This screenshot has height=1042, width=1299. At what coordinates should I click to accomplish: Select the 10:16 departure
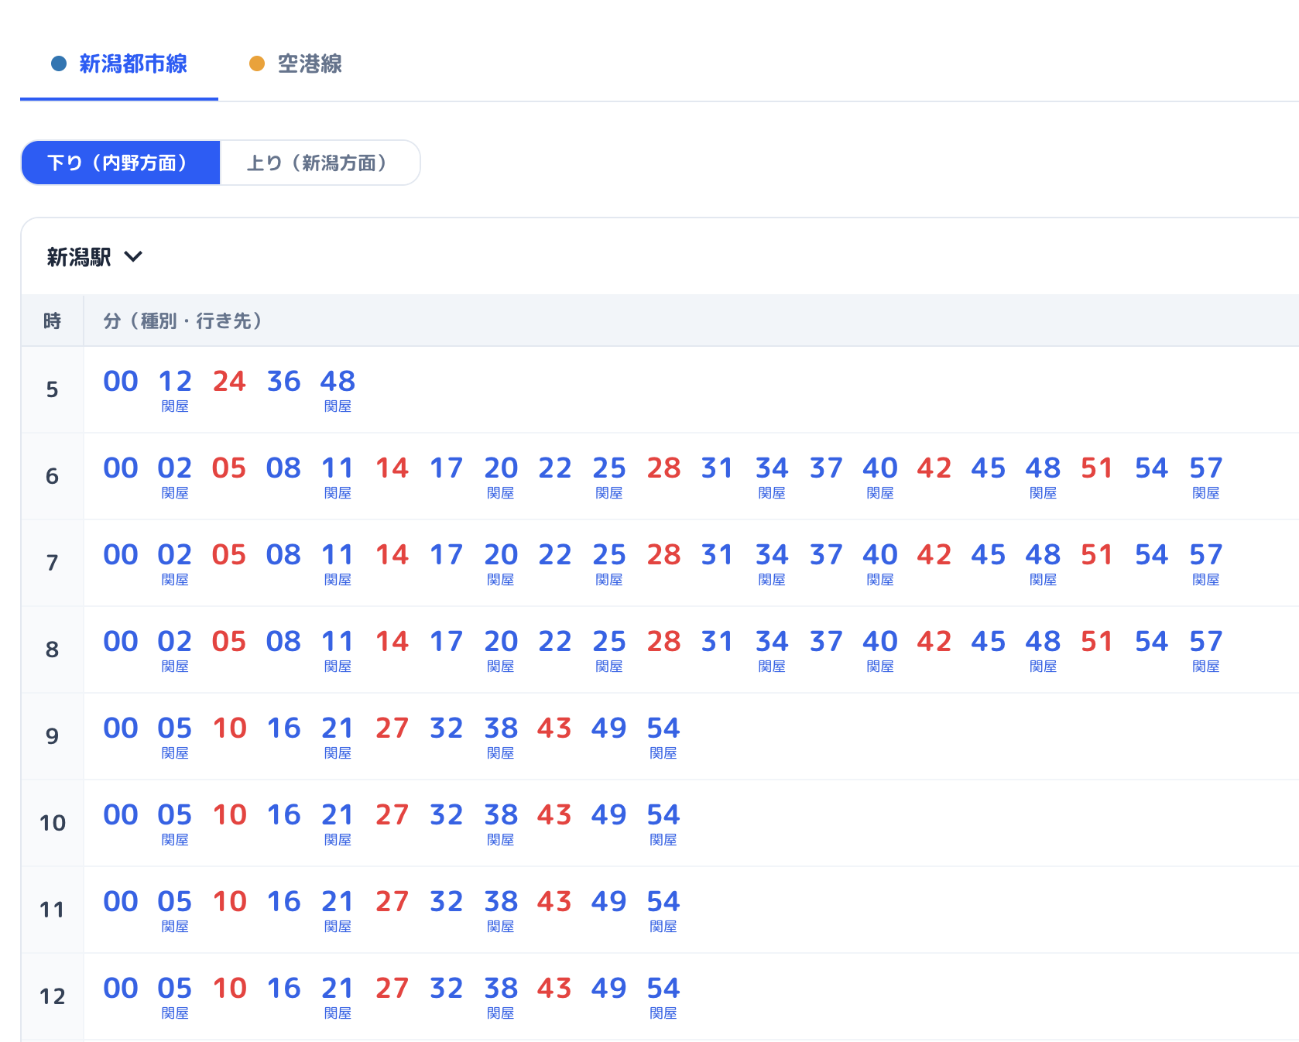[283, 814]
